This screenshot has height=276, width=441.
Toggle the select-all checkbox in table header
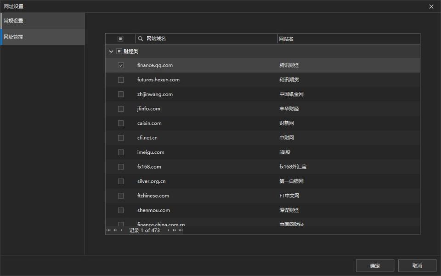120,39
